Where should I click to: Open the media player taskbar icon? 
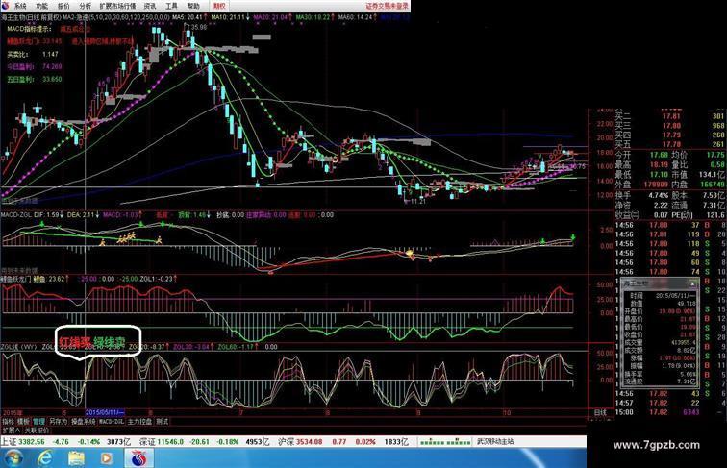tap(106, 458)
